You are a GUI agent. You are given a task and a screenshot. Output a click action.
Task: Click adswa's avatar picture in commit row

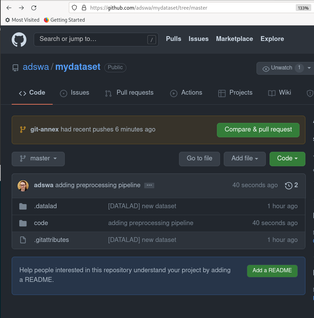[x=23, y=185]
